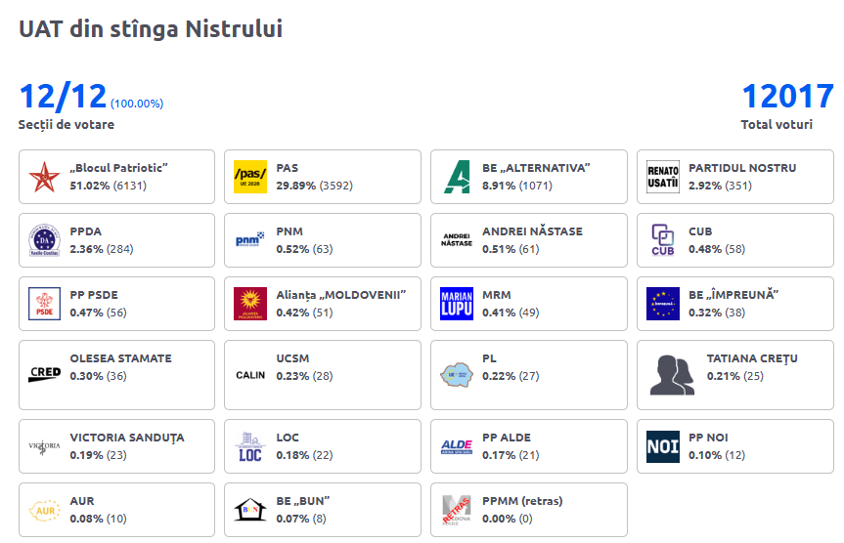The height and width of the screenshot is (543, 844).
Task: Select the ANDREI NĂSTASE candidate name
Action: click(x=532, y=231)
